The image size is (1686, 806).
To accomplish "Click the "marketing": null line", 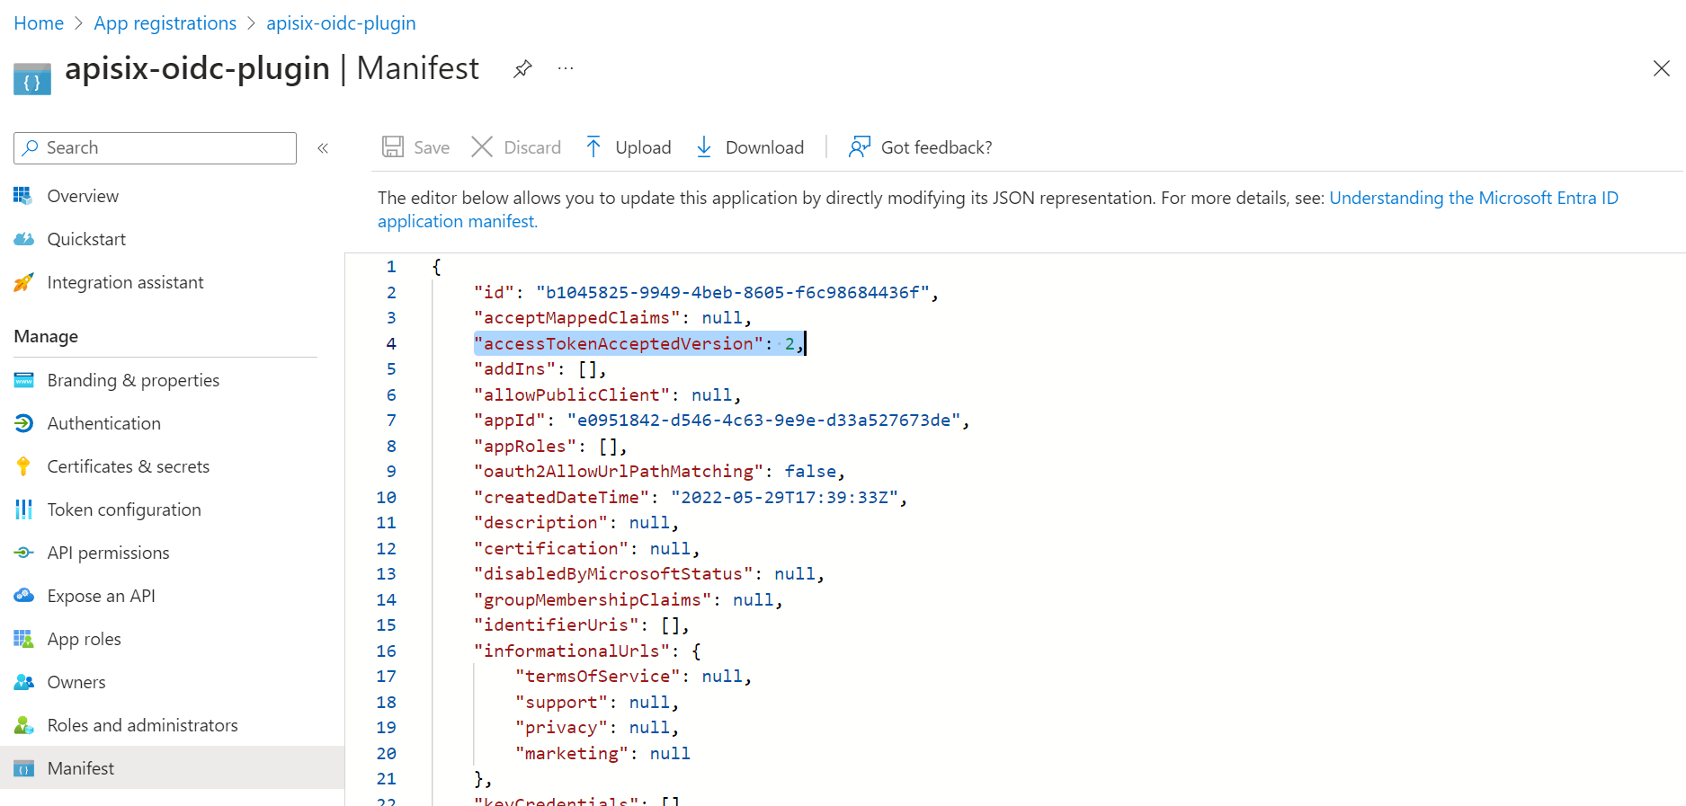I will (602, 753).
